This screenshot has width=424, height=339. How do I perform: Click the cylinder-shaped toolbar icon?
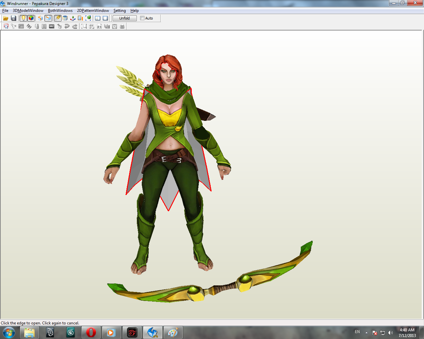click(x=65, y=18)
